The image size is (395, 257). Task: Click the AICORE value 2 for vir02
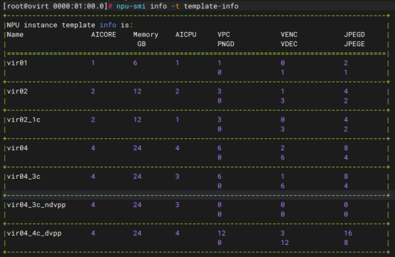[x=93, y=91]
